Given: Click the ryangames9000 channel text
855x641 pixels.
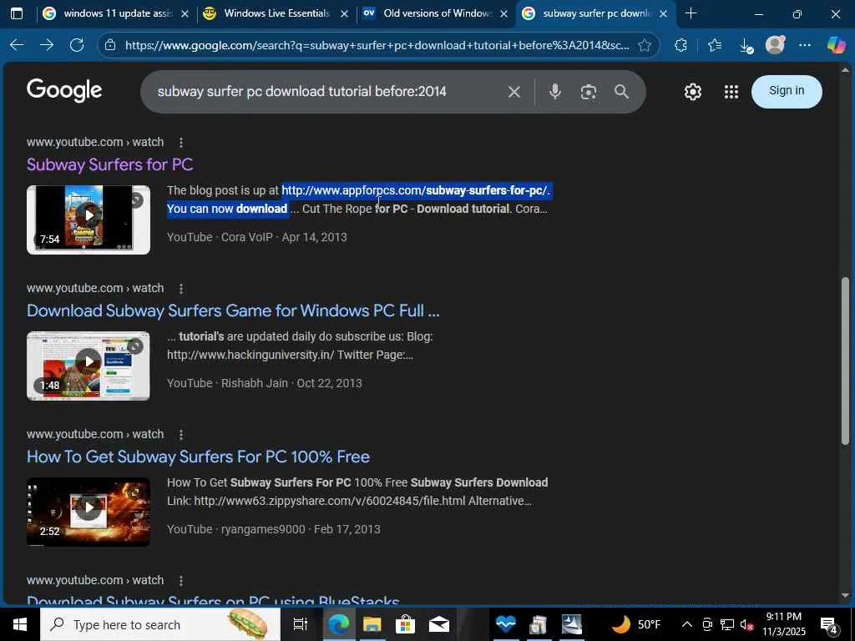Looking at the screenshot, I should coord(263,529).
